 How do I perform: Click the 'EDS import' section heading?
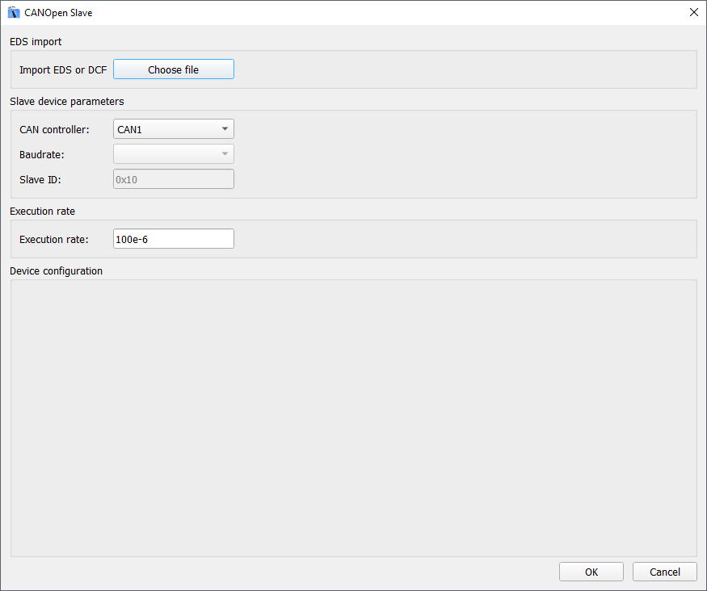pos(36,41)
